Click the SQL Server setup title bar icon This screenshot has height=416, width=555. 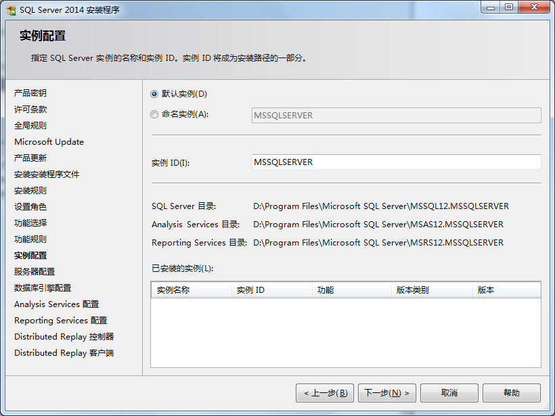point(11,10)
